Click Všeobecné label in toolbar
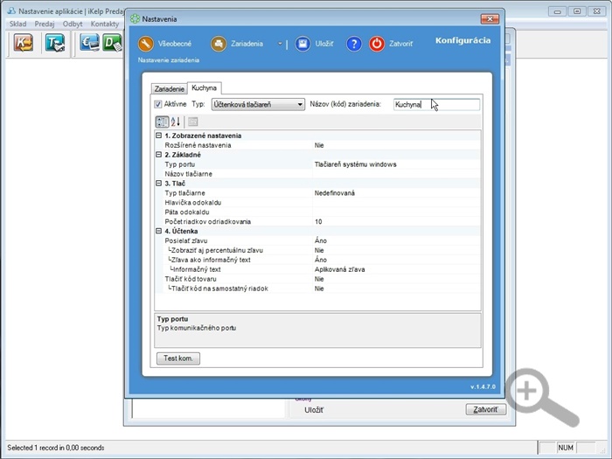This screenshot has height=459, width=612. (x=175, y=44)
